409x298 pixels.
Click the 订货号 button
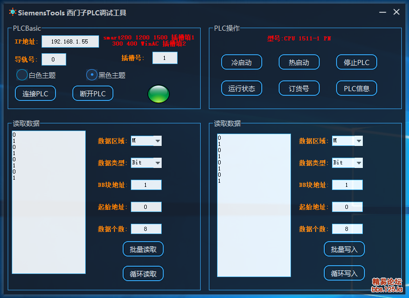point(299,88)
